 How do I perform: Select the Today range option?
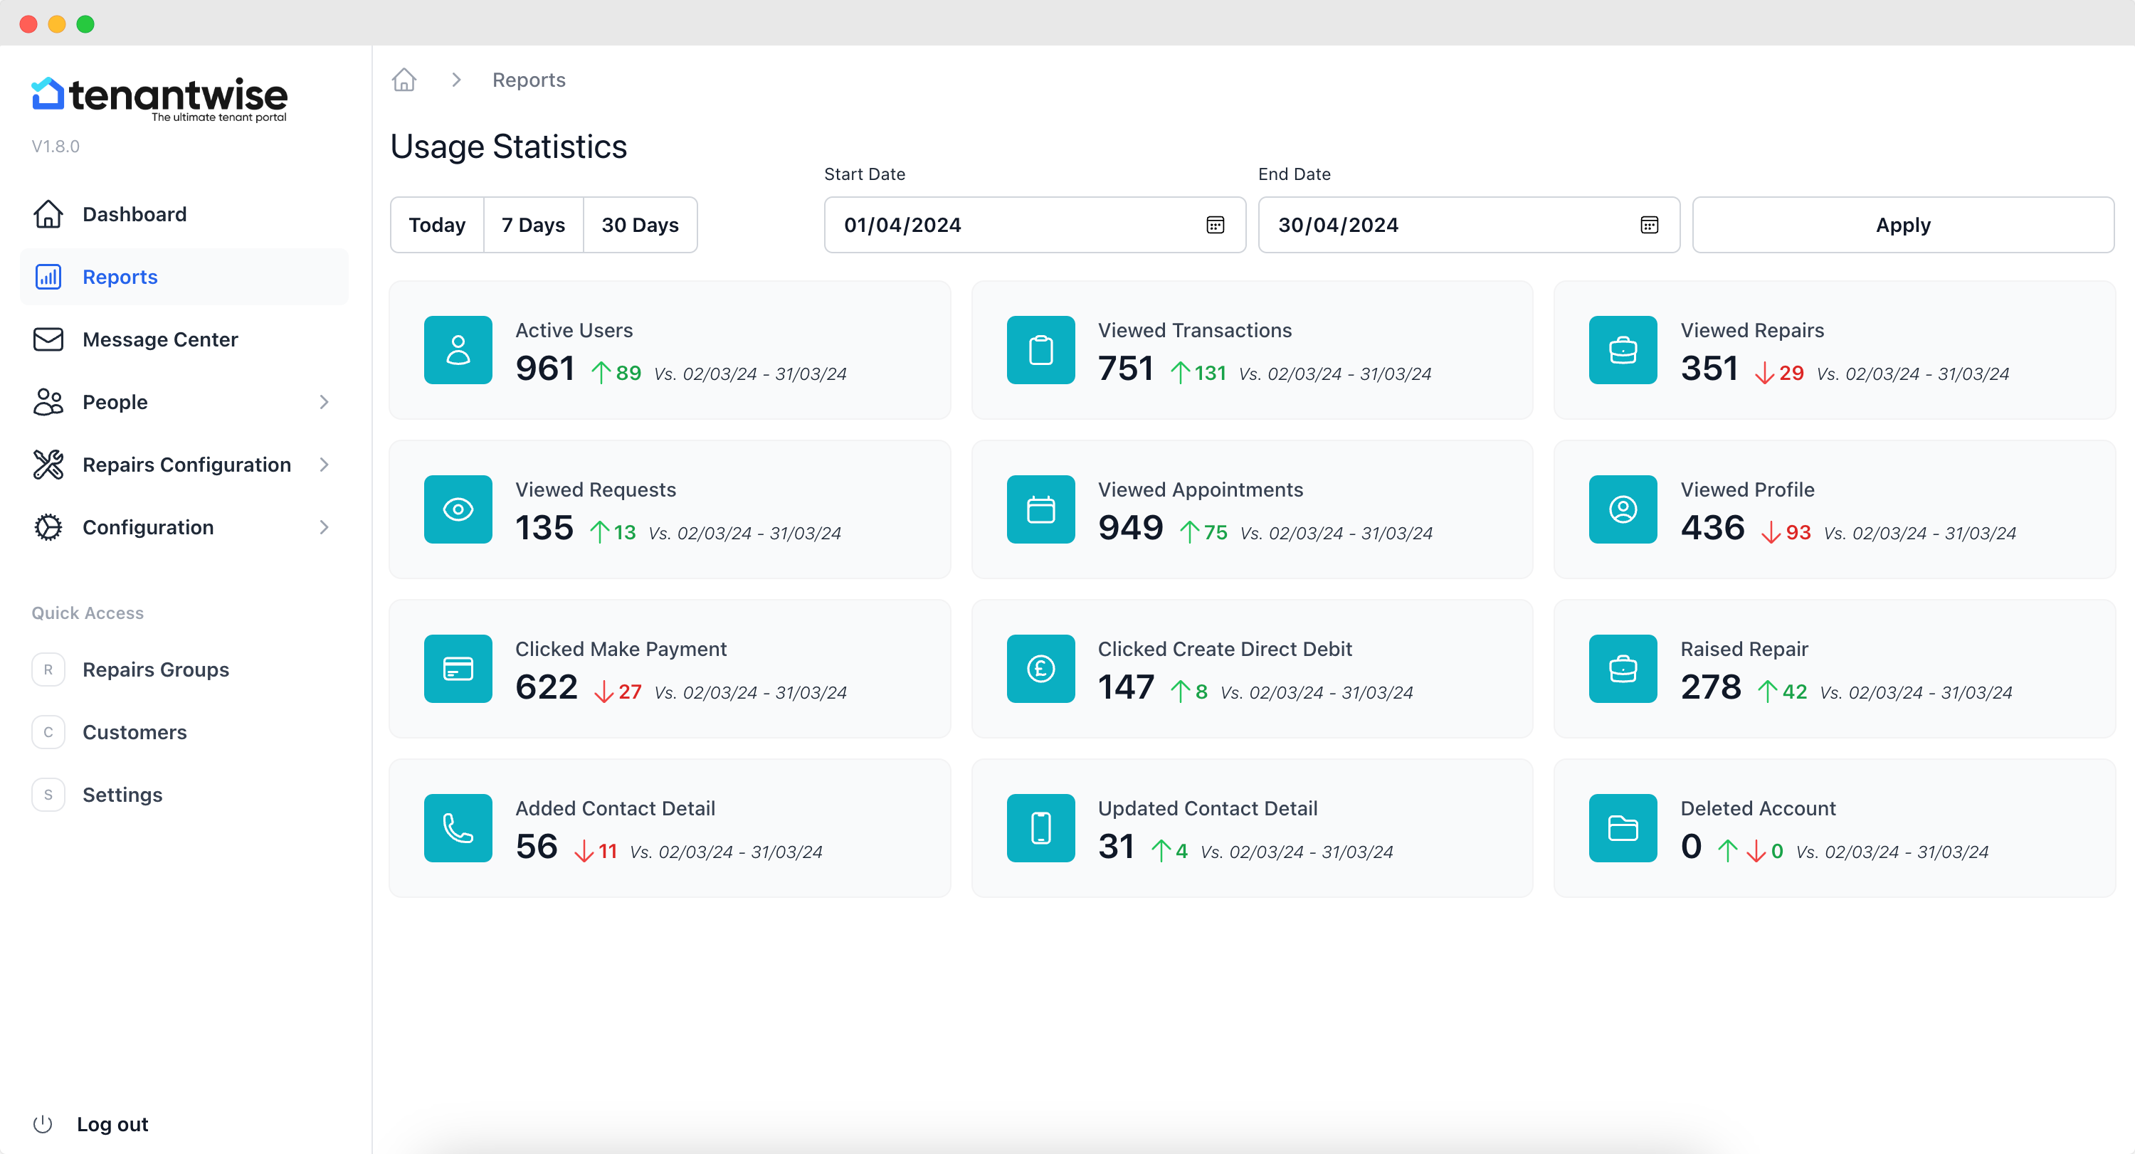(x=437, y=225)
